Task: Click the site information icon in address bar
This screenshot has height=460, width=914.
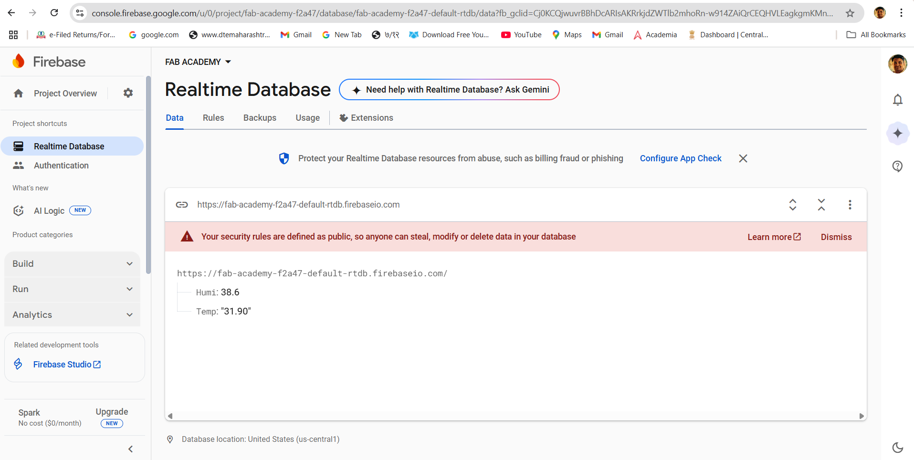Action: [x=80, y=13]
